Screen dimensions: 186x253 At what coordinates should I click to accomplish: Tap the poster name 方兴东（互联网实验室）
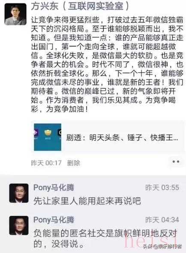click(x=80, y=6)
